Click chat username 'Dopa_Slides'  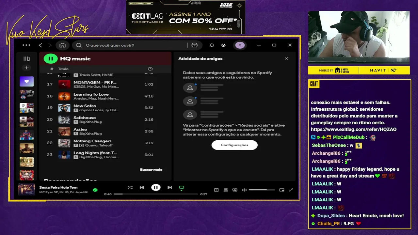(331, 216)
